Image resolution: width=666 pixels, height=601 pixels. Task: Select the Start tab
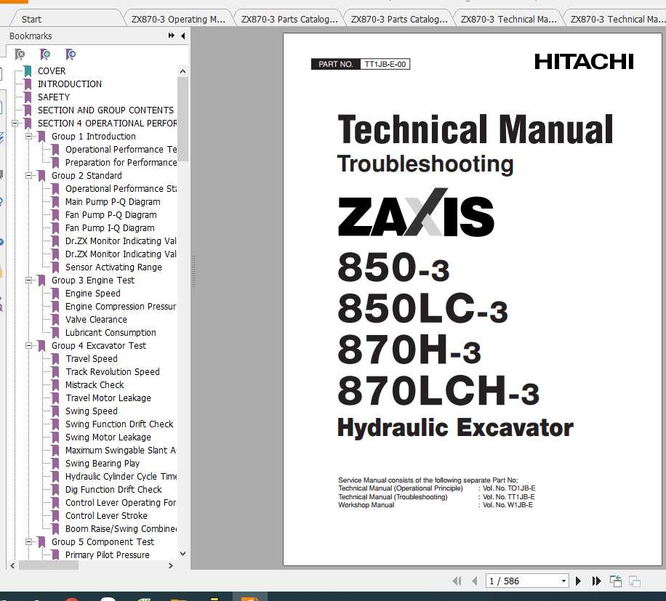tap(31, 17)
